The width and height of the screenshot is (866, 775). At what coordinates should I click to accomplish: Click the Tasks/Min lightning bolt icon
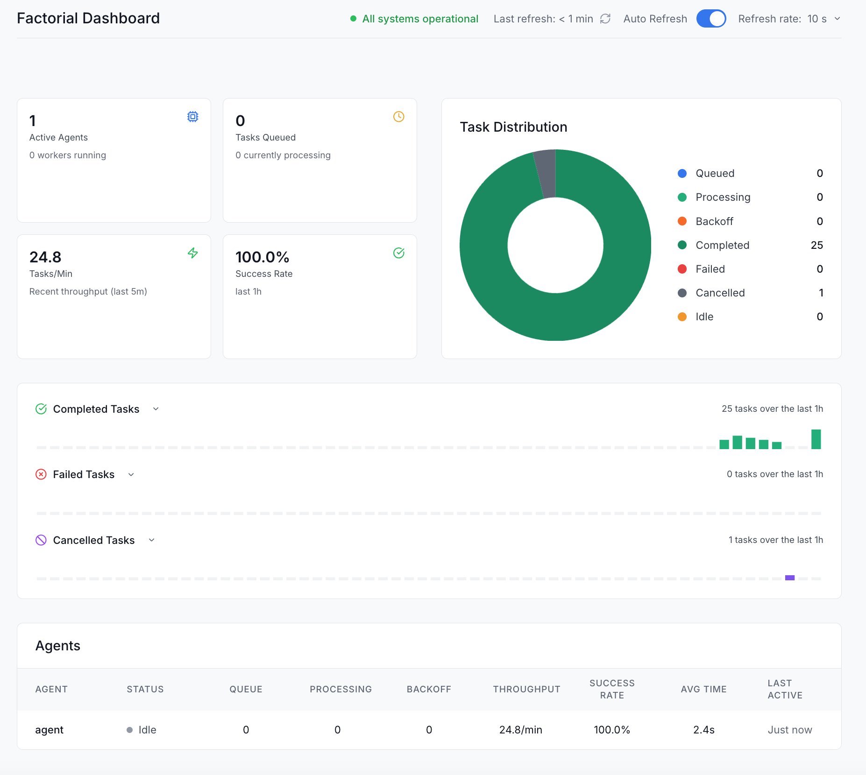[192, 253]
